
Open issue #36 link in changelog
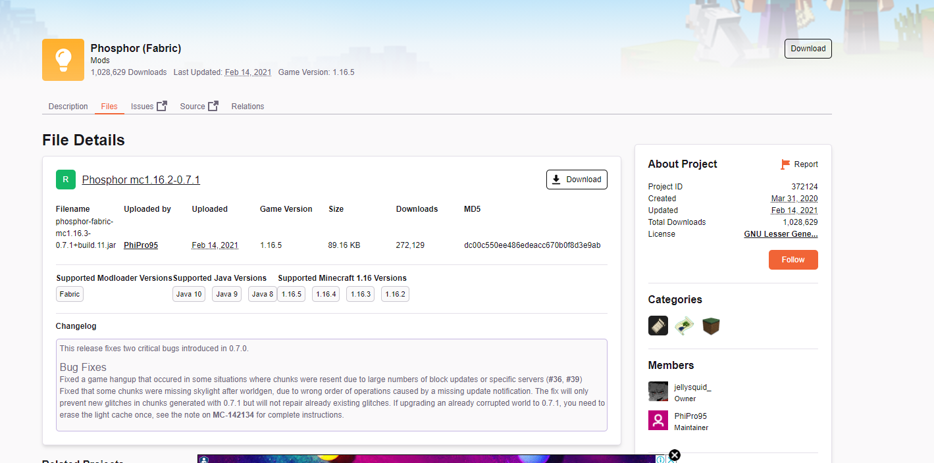point(554,379)
